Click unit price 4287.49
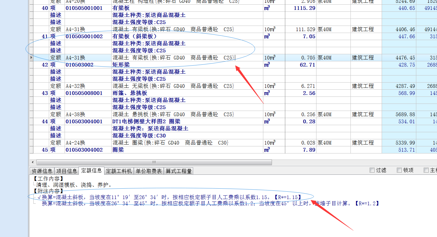The image size is (437, 237). [405, 86]
